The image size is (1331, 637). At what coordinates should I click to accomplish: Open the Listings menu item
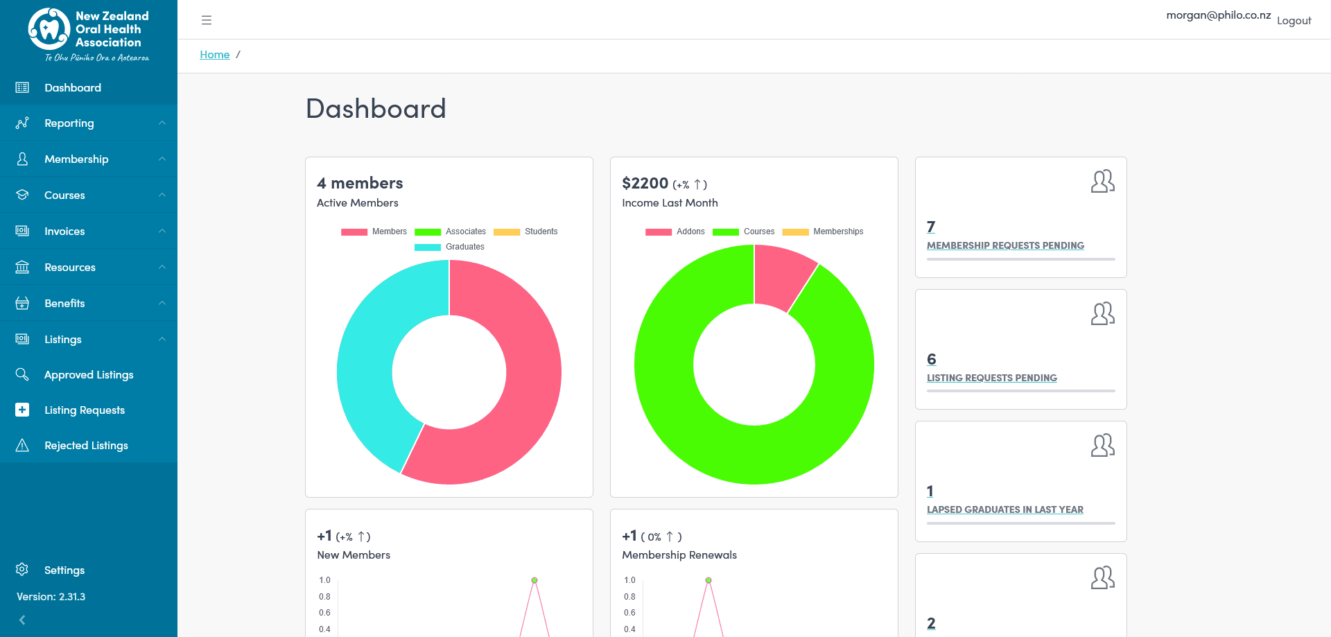click(x=89, y=339)
